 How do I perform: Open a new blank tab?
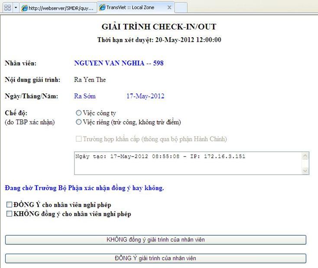[x=181, y=8]
